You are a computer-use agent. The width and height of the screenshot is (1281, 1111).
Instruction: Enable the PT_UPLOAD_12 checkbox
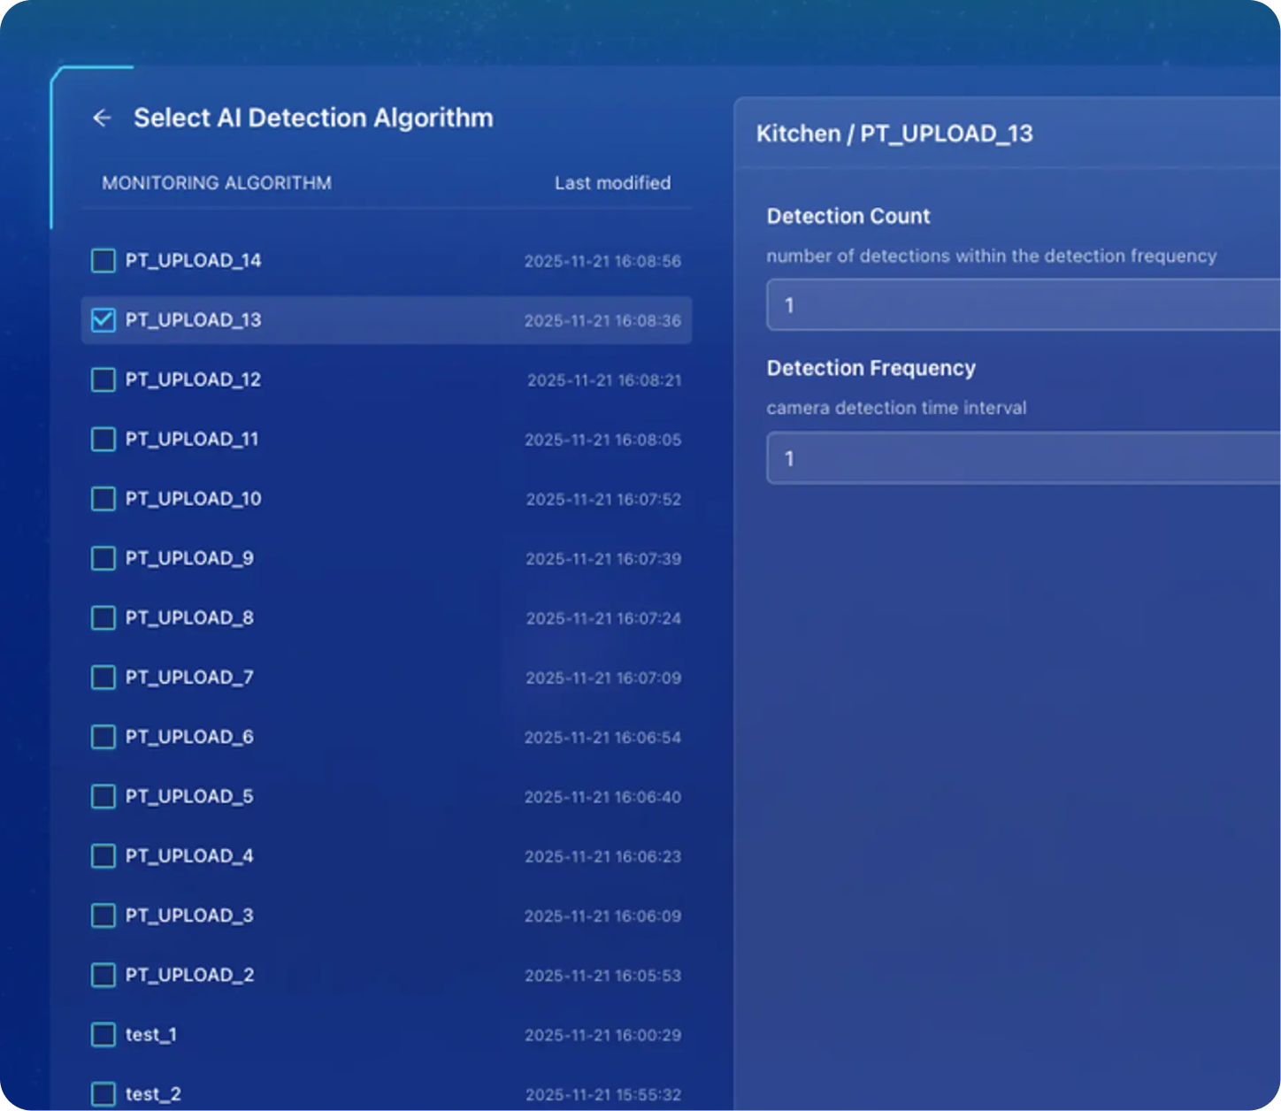point(104,380)
